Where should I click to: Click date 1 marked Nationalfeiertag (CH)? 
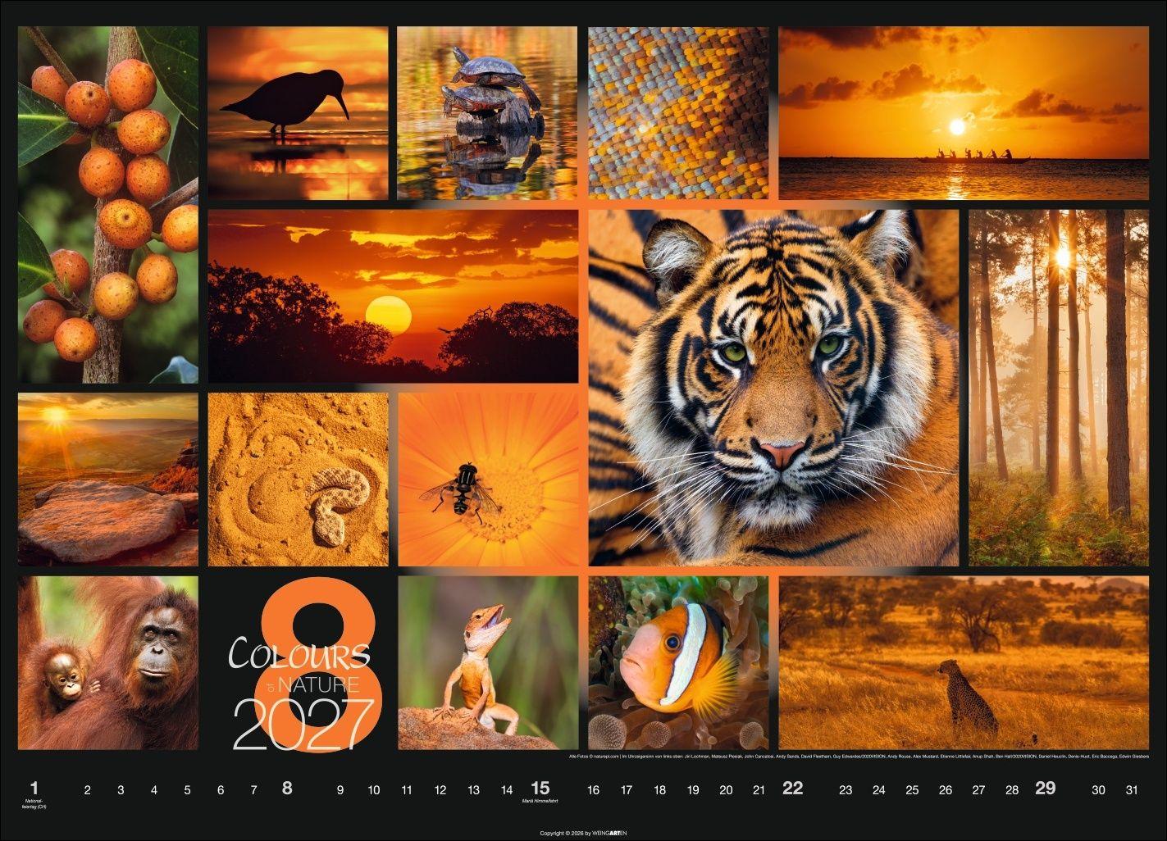click(x=33, y=789)
